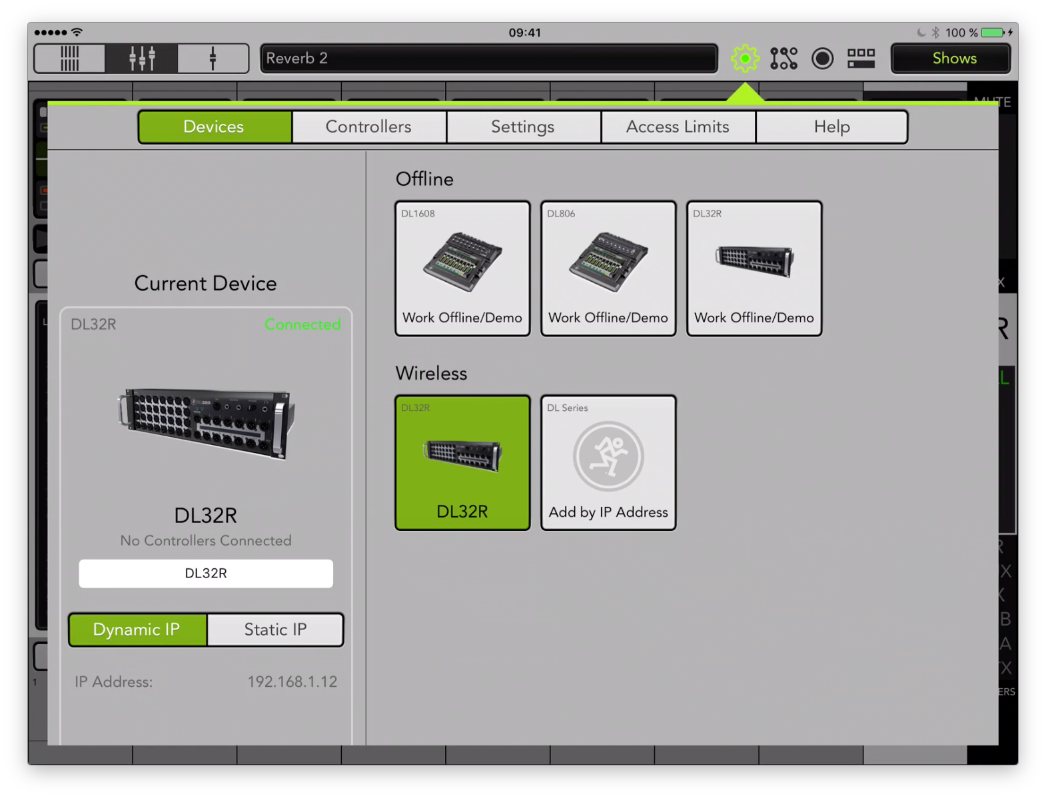The width and height of the screenshot is (1046, 798).
Task: Click the Do Not Disturb moon icon
Action: [921, 32]
